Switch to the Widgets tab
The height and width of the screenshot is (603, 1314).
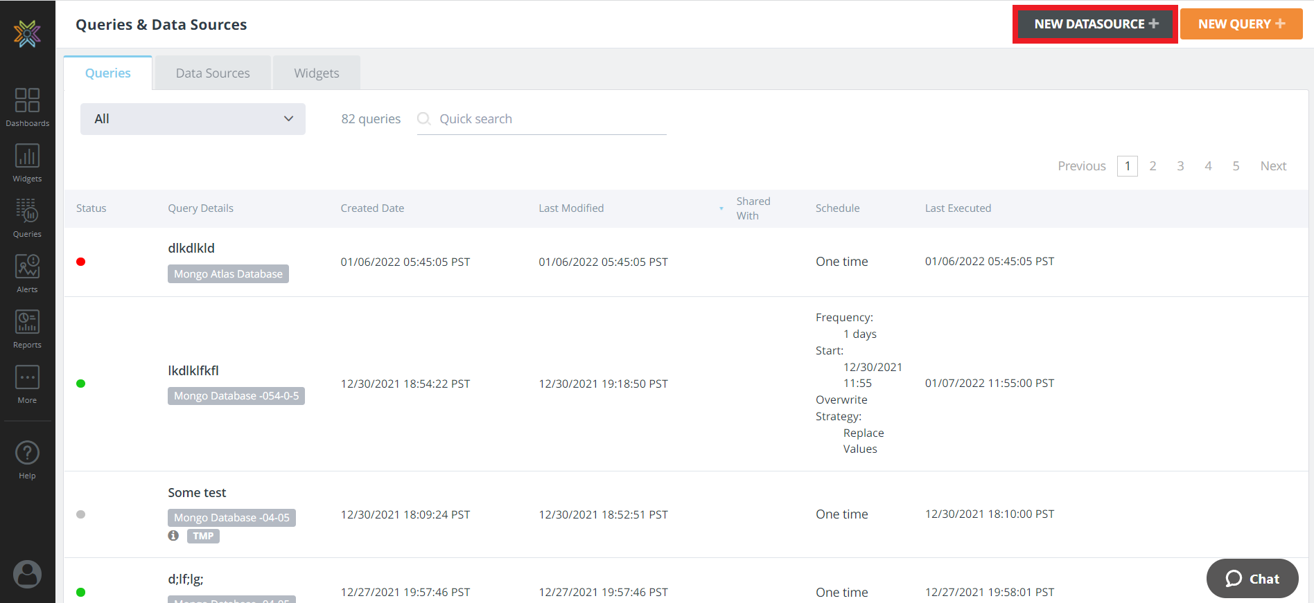317,73
